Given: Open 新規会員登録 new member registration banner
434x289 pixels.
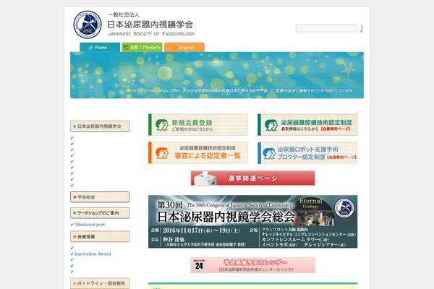Looking at the screenshot, I should pyautogui.click(x=198, y=125).
